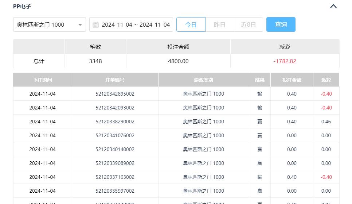Image resolution: width=352 pixels, height=204 pixels.
Task: Select order number 52120338290002
Action: pos(115,122)
